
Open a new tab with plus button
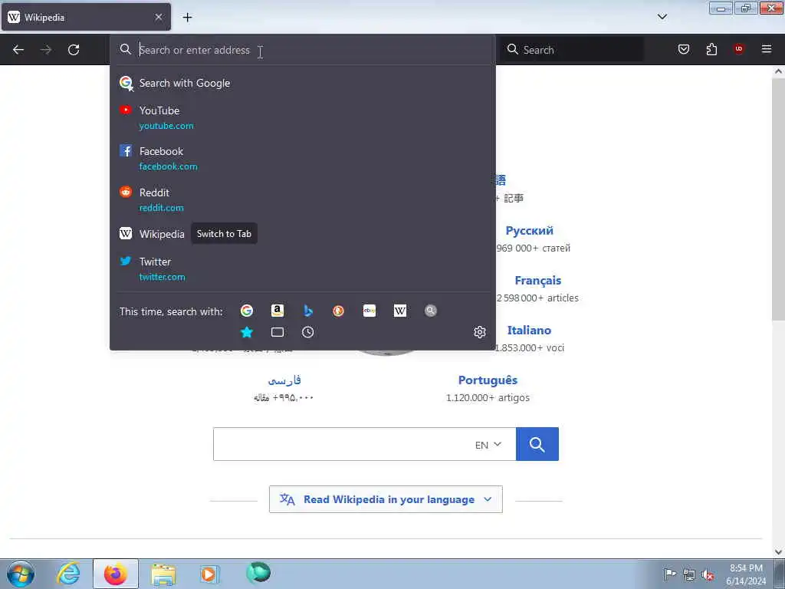coord(187,18)
